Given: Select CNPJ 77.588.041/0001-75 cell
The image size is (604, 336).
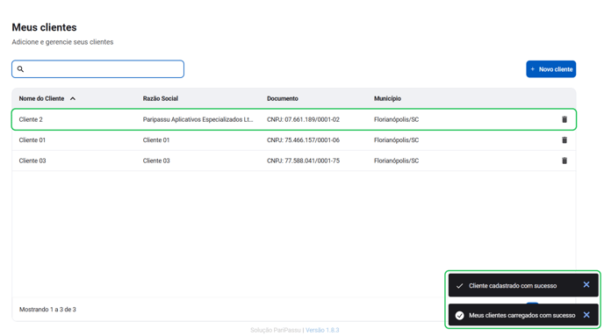Looking at the screenshot, I should [303, 161].
